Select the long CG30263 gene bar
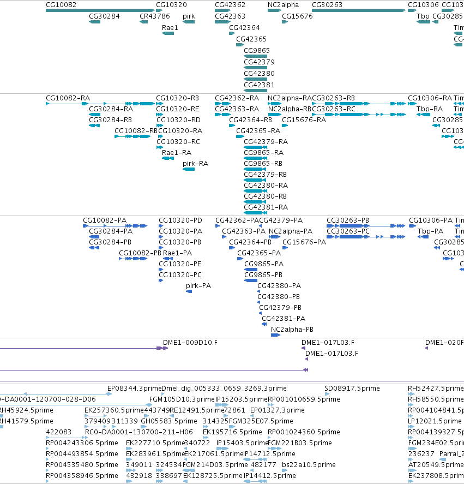 359,10
